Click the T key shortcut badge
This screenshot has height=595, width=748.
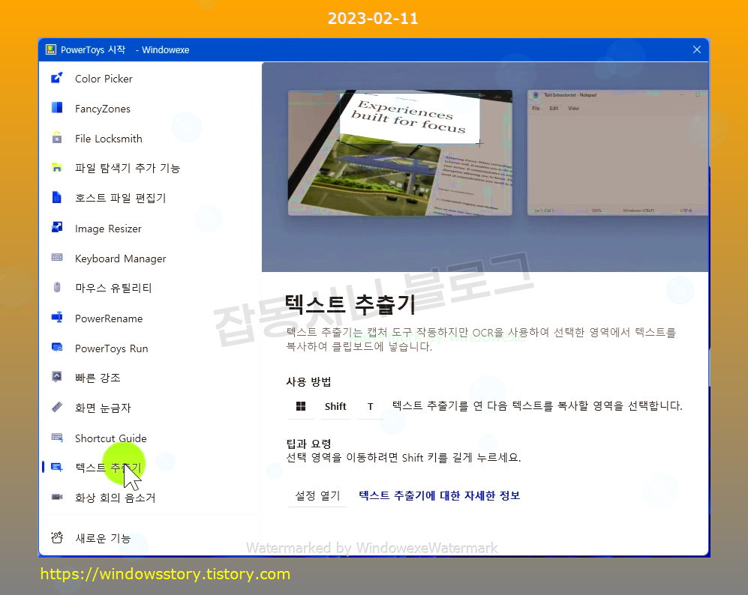(370, 406)
